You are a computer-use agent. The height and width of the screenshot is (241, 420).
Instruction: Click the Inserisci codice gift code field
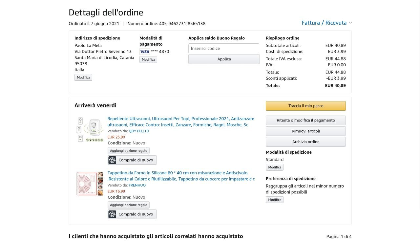224,48
